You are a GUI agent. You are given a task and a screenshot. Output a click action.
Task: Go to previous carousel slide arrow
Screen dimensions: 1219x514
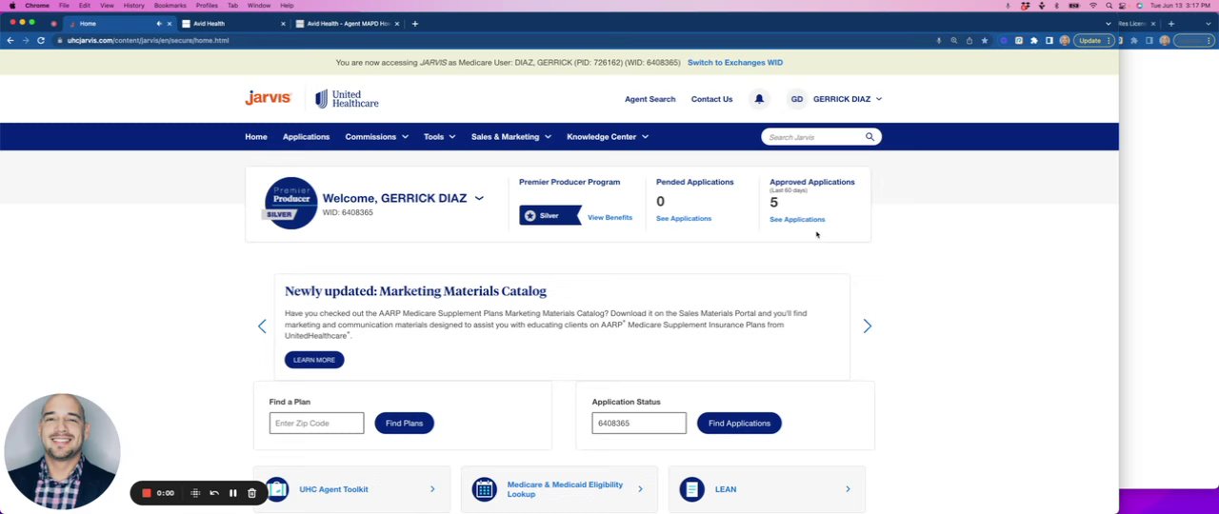(x=262, y=326)
